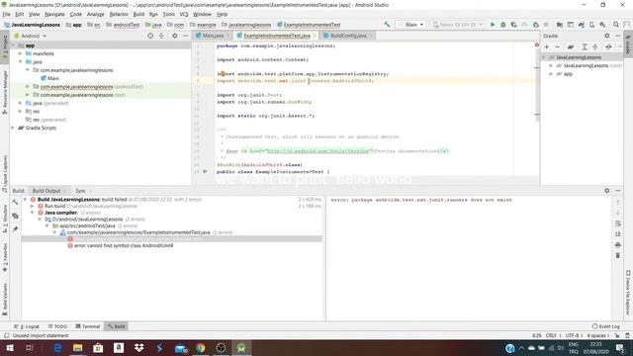Click Collapse All in Gradle panel
Screen dimensions: 633x356
[595, 46]
